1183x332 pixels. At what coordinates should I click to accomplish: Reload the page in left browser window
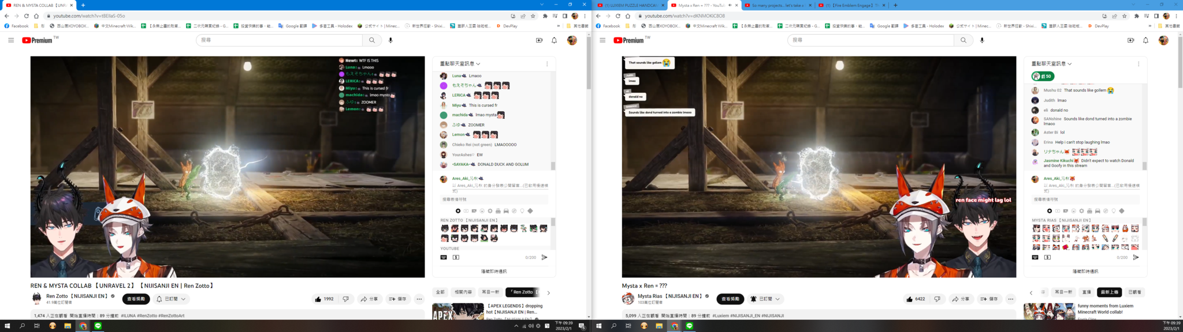[x=26, y=16]
